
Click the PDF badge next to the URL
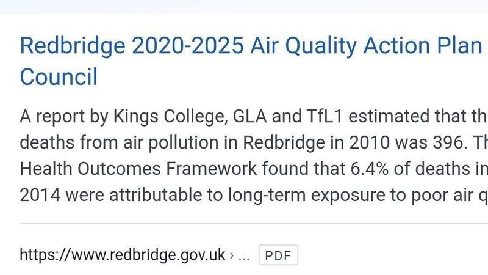coord(278,255)
